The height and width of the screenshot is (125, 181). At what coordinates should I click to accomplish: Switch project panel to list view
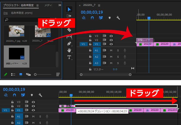(x=13, y=74)
